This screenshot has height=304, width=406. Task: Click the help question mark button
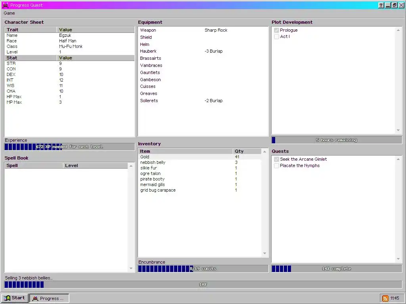pyautogui.click(x=381, y=5)
